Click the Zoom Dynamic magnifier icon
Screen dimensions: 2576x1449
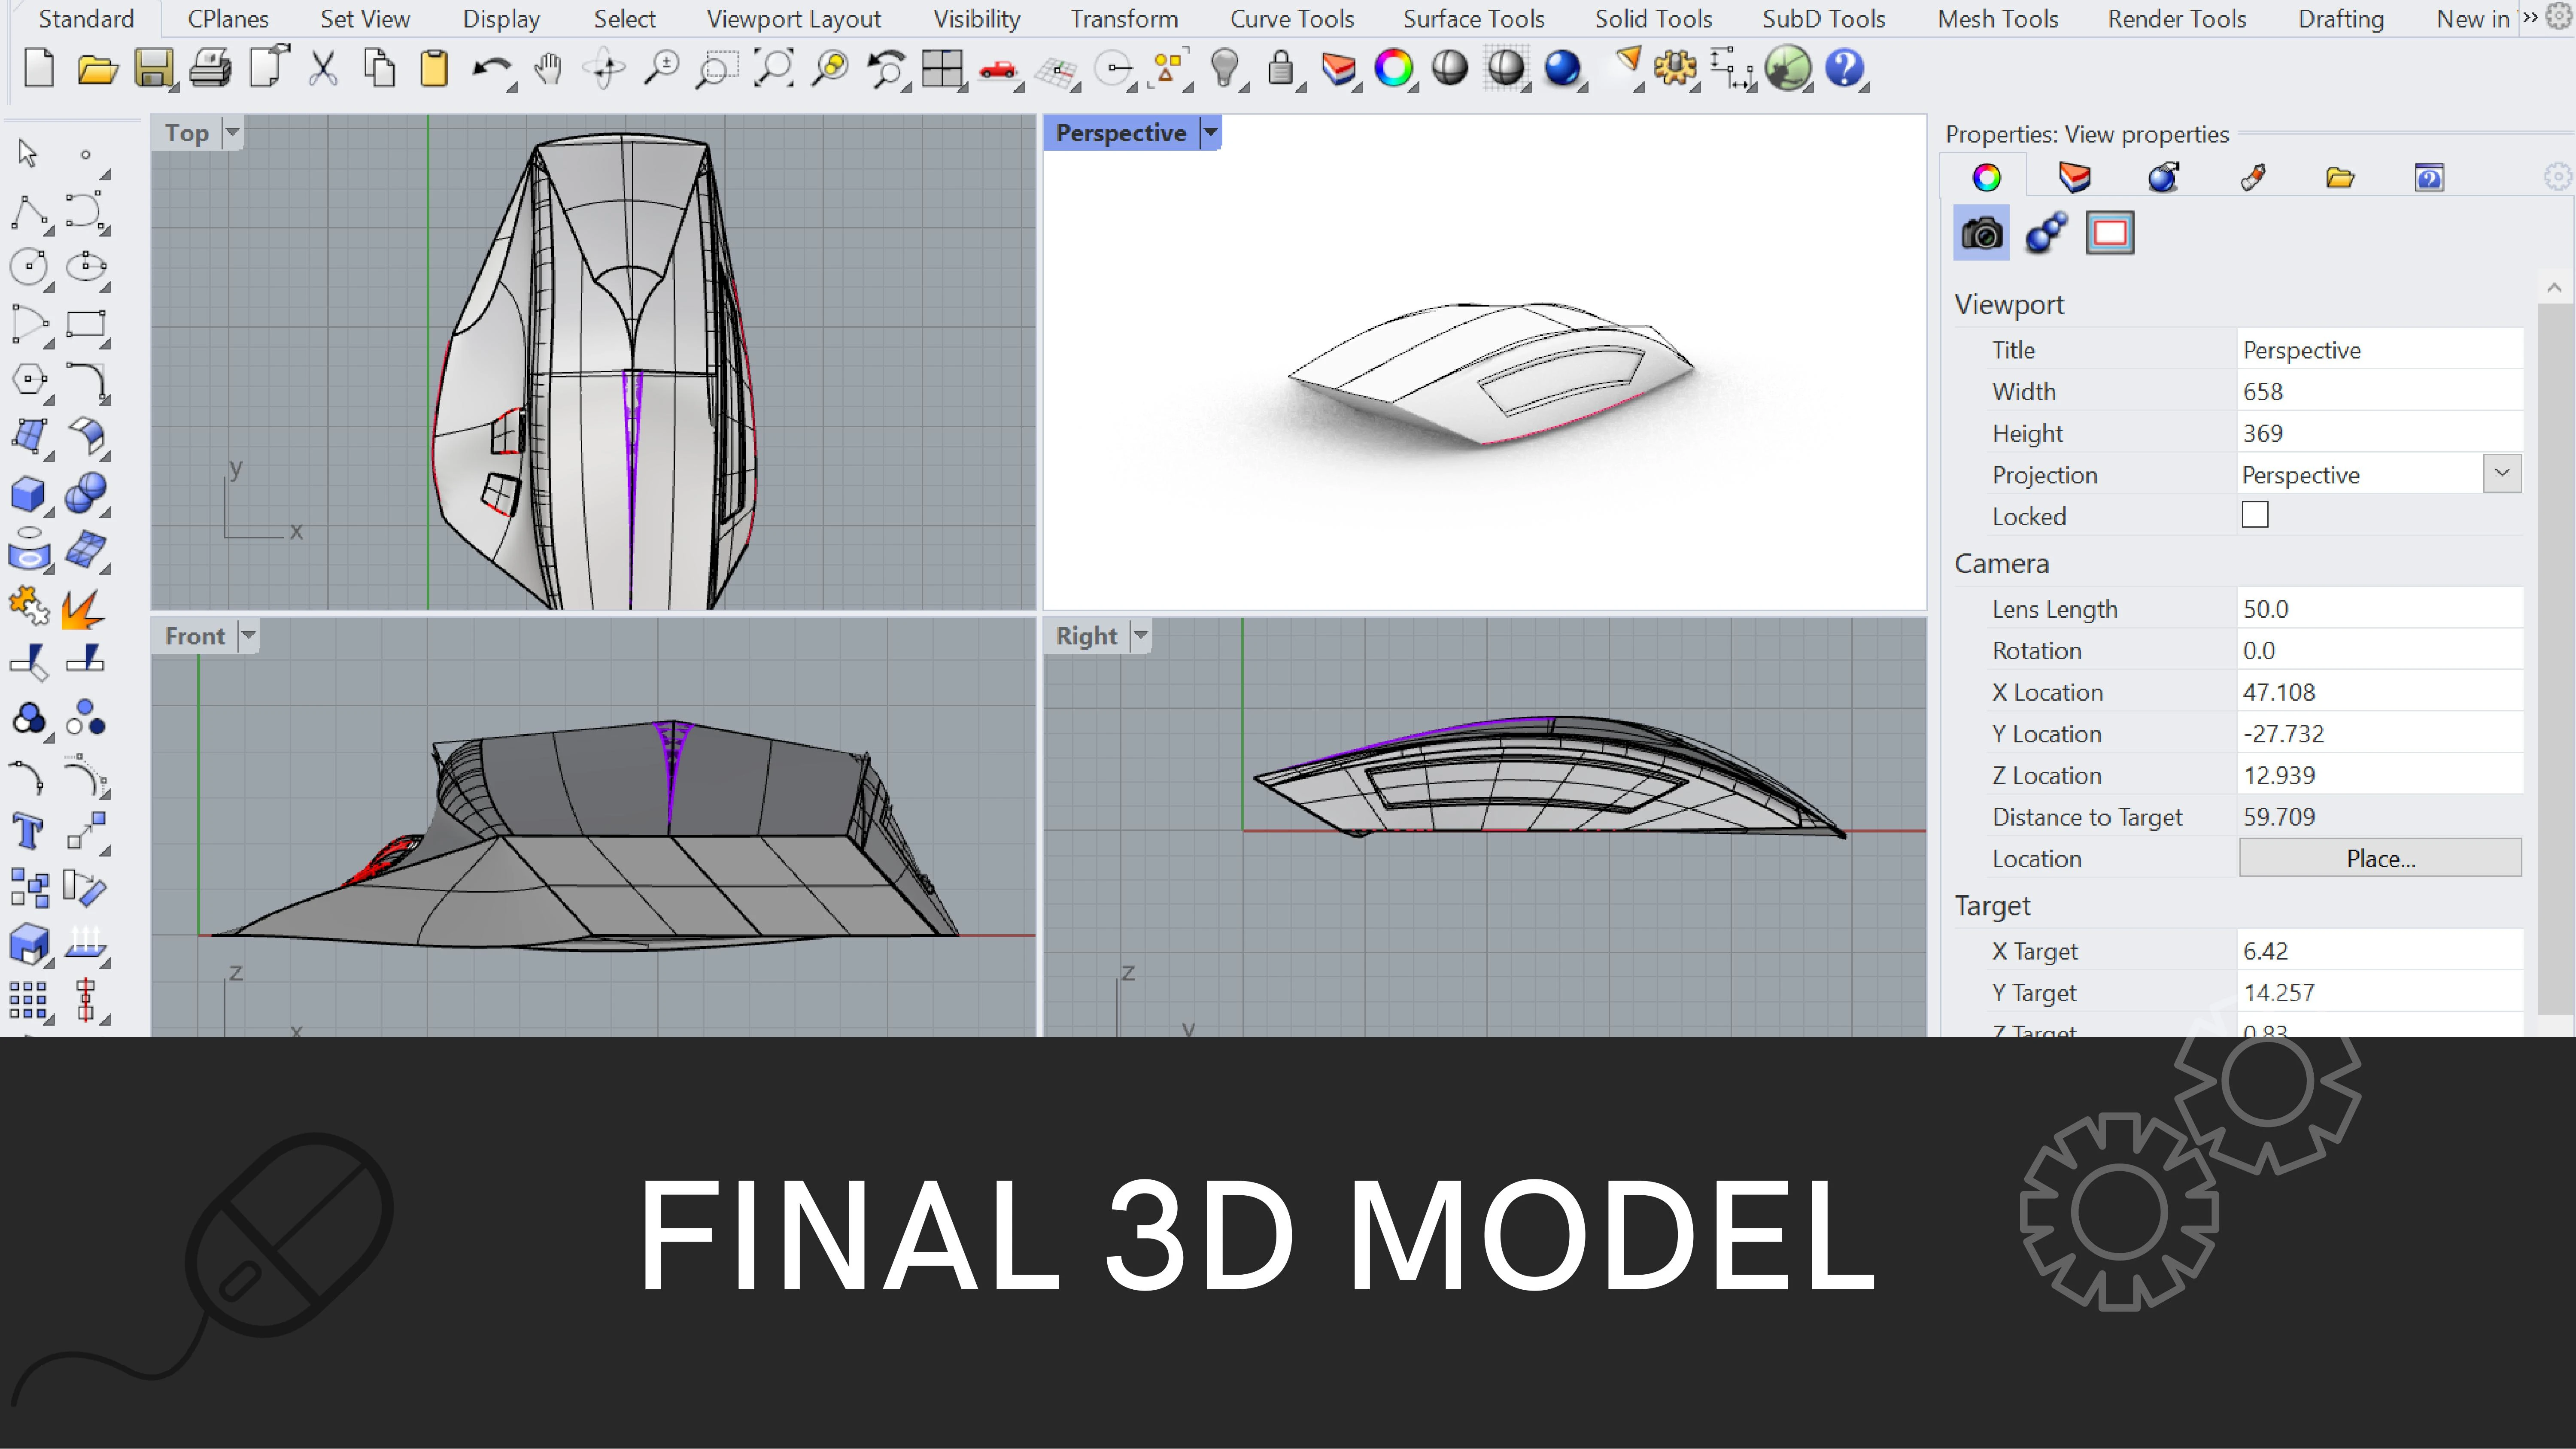[661, 69]
